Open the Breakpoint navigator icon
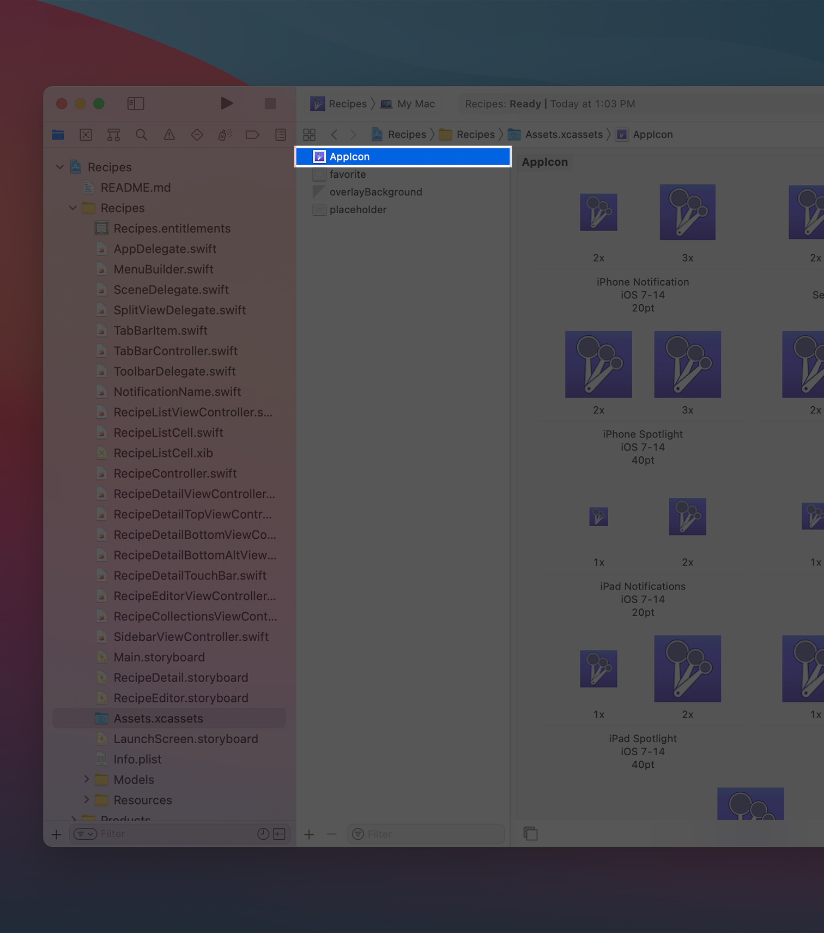 click(x=252, y=135)
